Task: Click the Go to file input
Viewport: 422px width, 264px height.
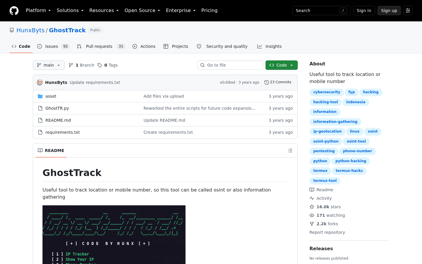Action: coord(230,65)
